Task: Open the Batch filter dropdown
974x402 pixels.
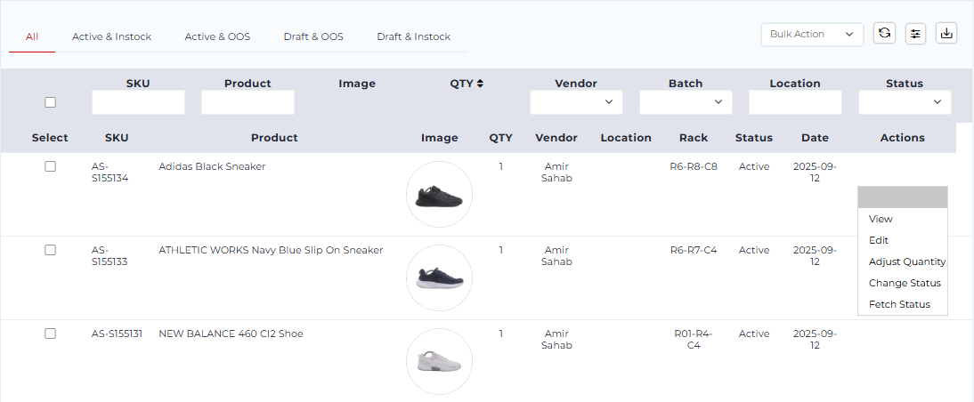Action: (x=686, y=102)
